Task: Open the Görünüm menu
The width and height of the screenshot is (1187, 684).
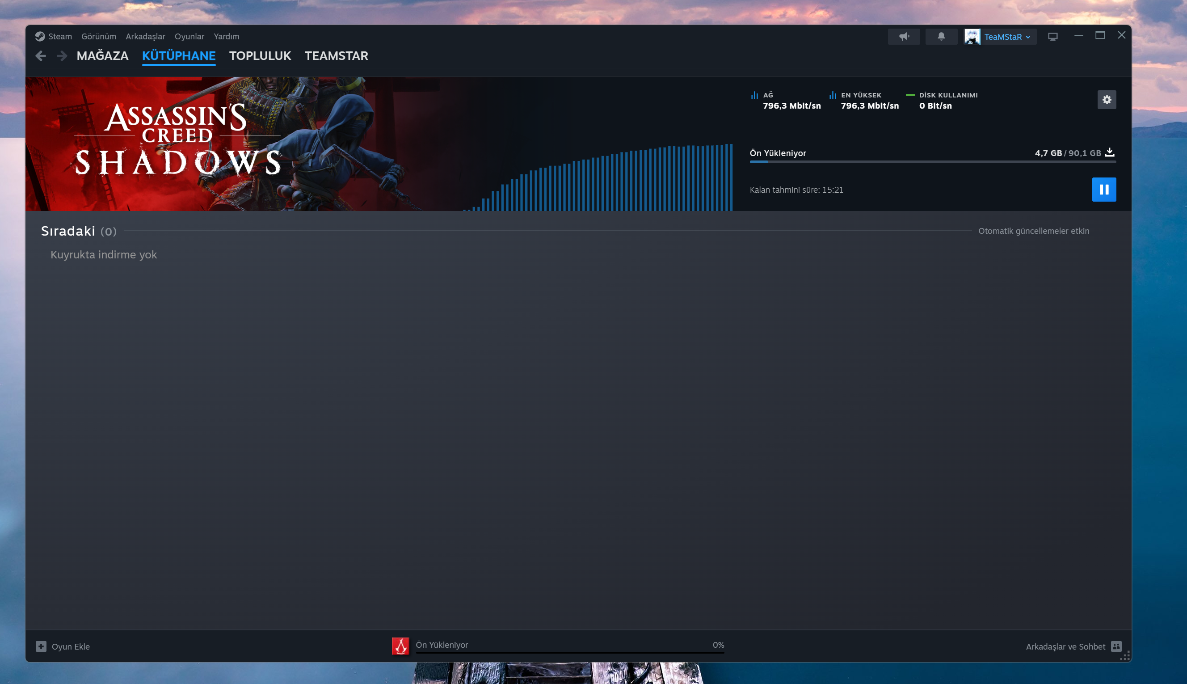Action: tap(99, 36)
